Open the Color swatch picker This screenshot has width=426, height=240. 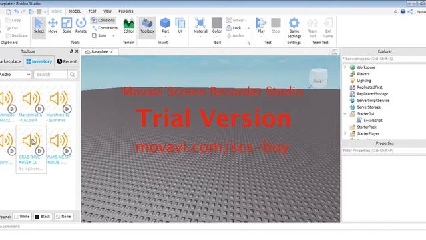(217, 23)
